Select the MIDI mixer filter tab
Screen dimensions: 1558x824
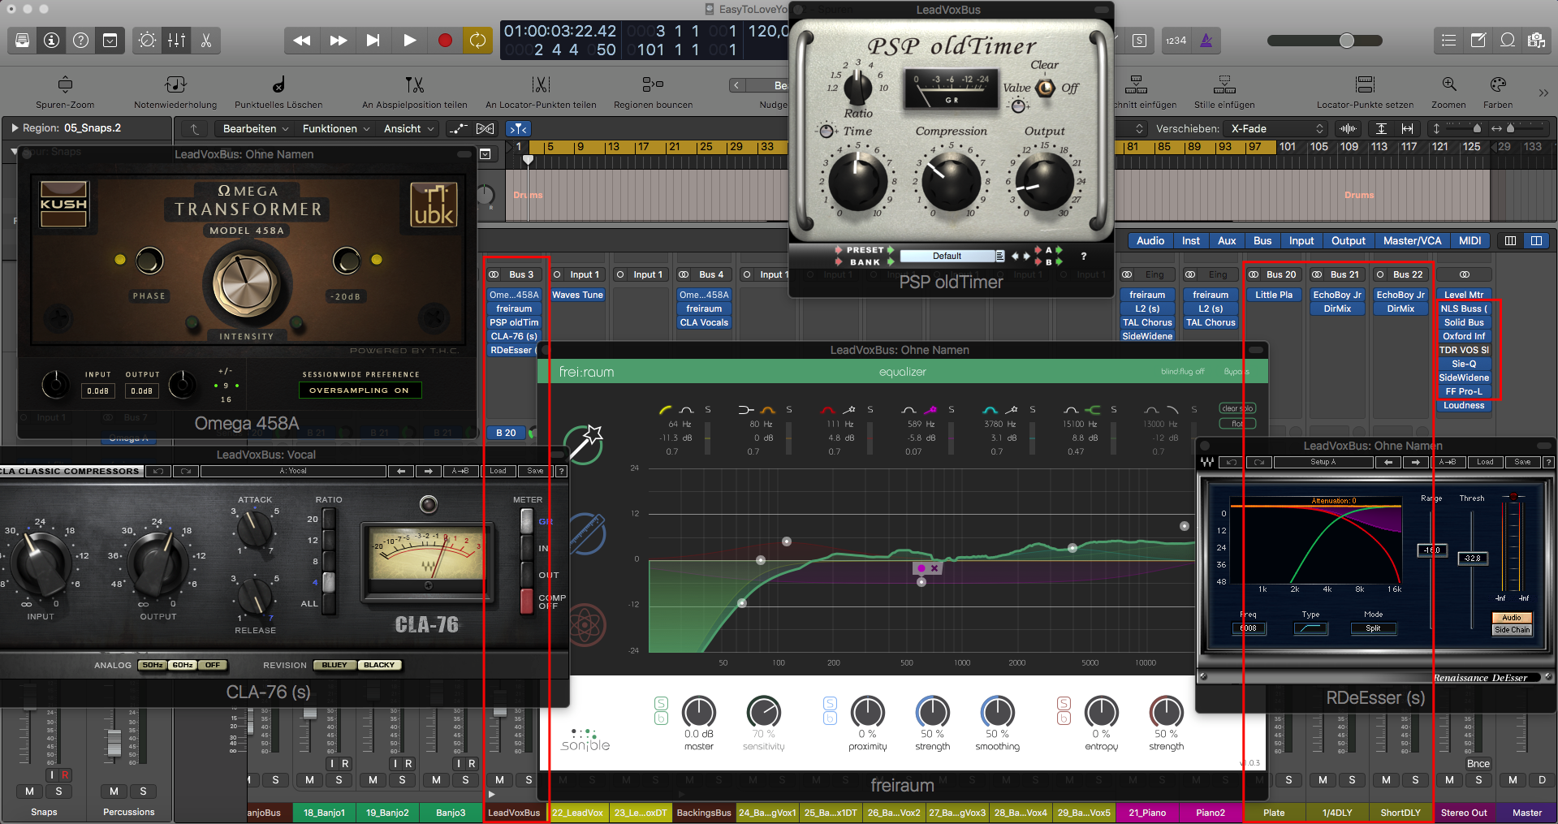point(1470,241)
